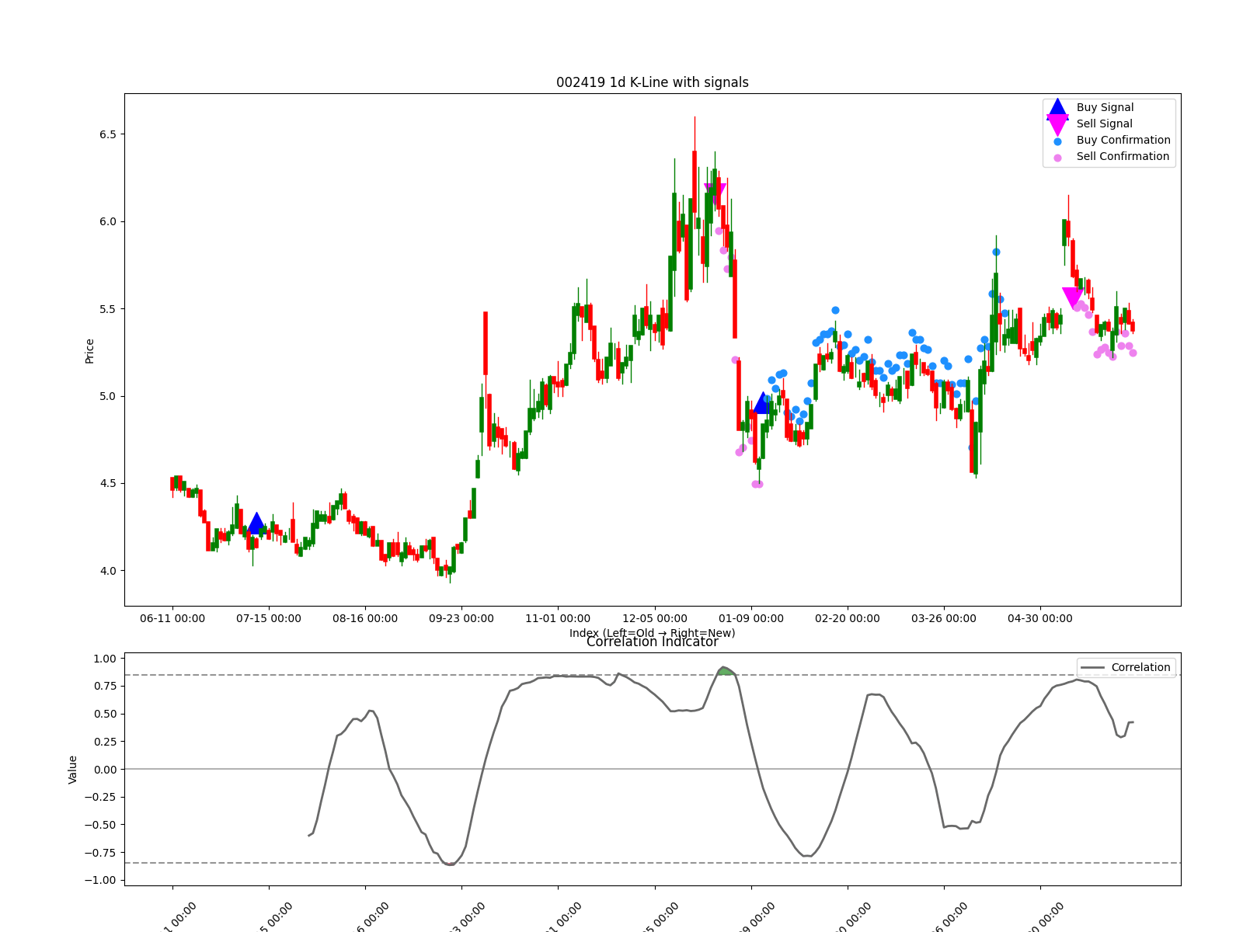Click the '01-09 00:00' x-axis tick label
The height and width of the screenshot is (932, 1243).
(x=751, y=618)
